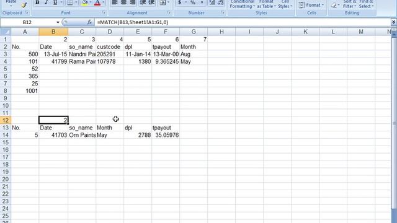Viewport: 397px width, 223px height.
Task: Align text left
Action: 115,2
